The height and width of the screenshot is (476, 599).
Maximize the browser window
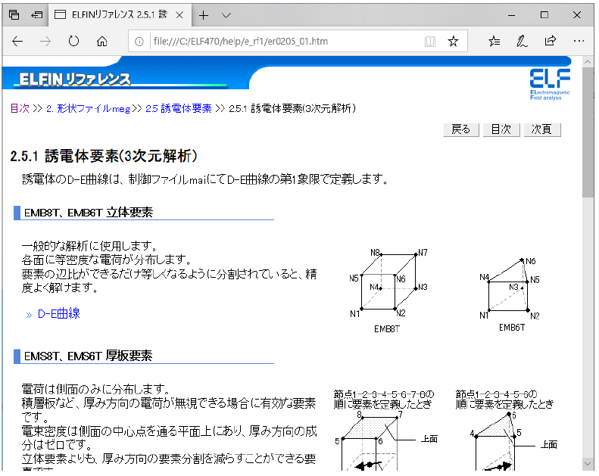coord(544,15)
